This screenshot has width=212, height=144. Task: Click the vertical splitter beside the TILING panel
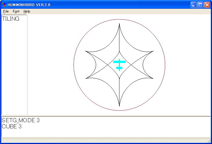pos(27,65)
